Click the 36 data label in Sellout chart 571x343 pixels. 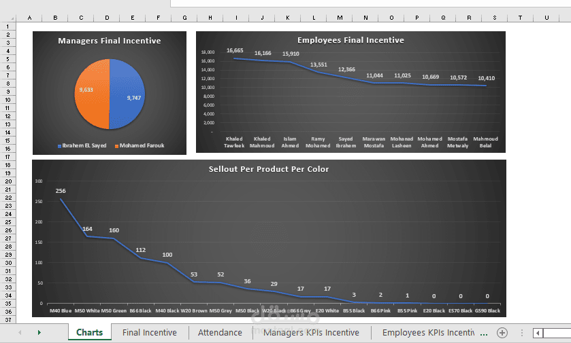coord(247,281)
